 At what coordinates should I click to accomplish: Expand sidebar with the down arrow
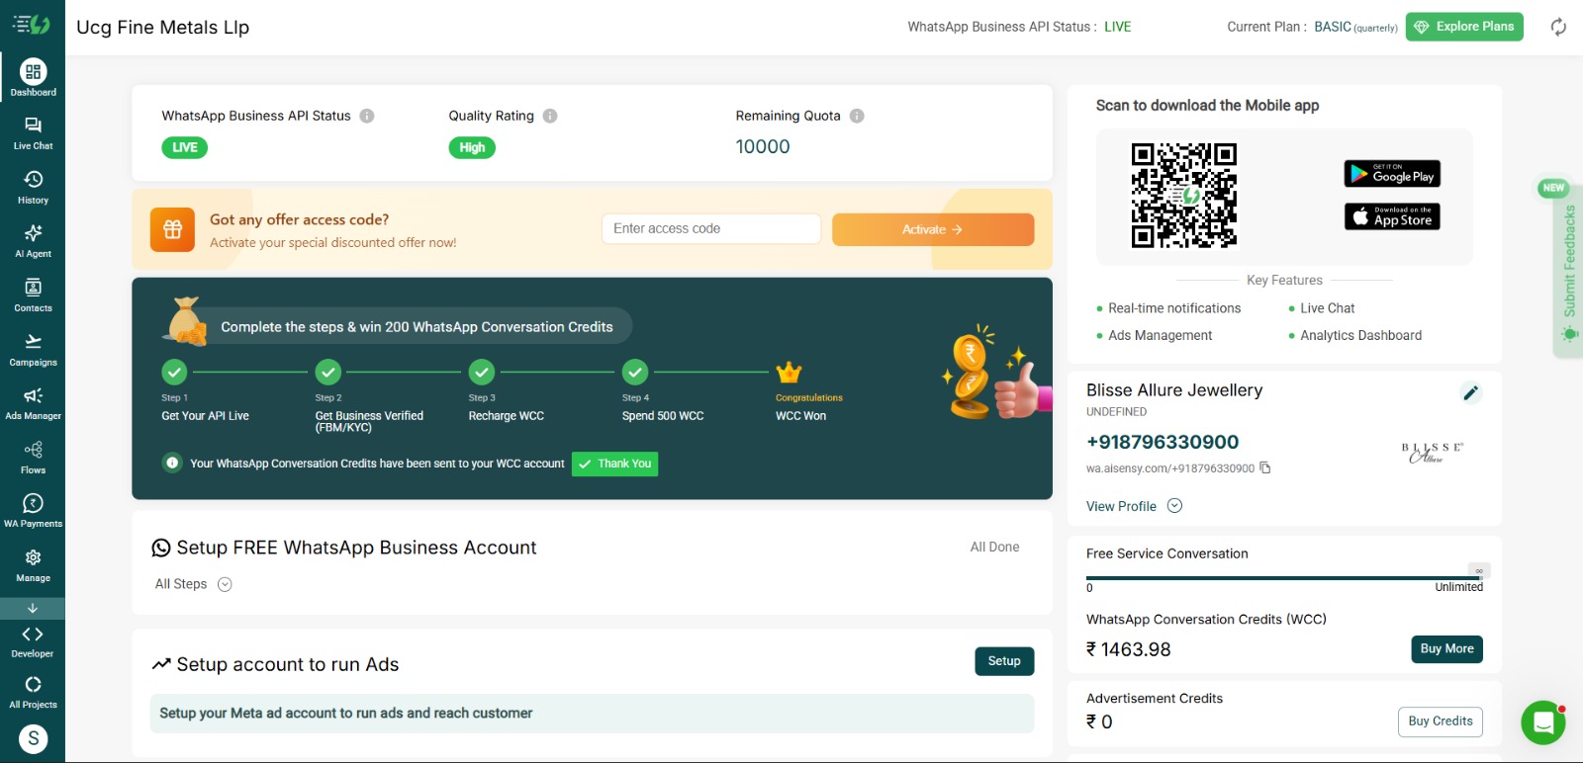33,608
